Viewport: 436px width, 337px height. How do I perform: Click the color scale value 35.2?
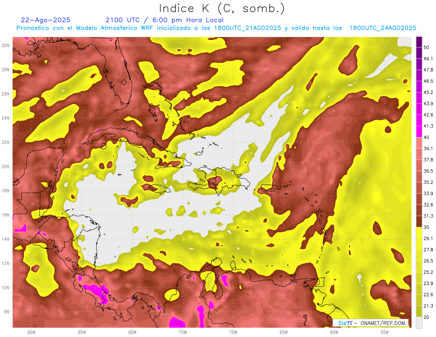pyautogui.click(x=428, y=182)
